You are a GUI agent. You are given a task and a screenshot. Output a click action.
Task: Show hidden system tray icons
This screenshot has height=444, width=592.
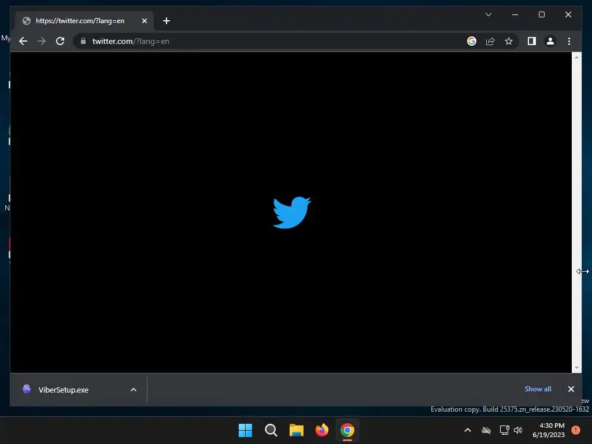[467, 430]
